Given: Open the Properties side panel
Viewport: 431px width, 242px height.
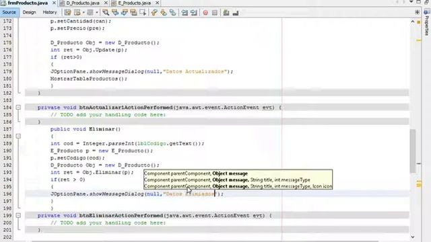Looking at the screenshot, I should (426, 22).
